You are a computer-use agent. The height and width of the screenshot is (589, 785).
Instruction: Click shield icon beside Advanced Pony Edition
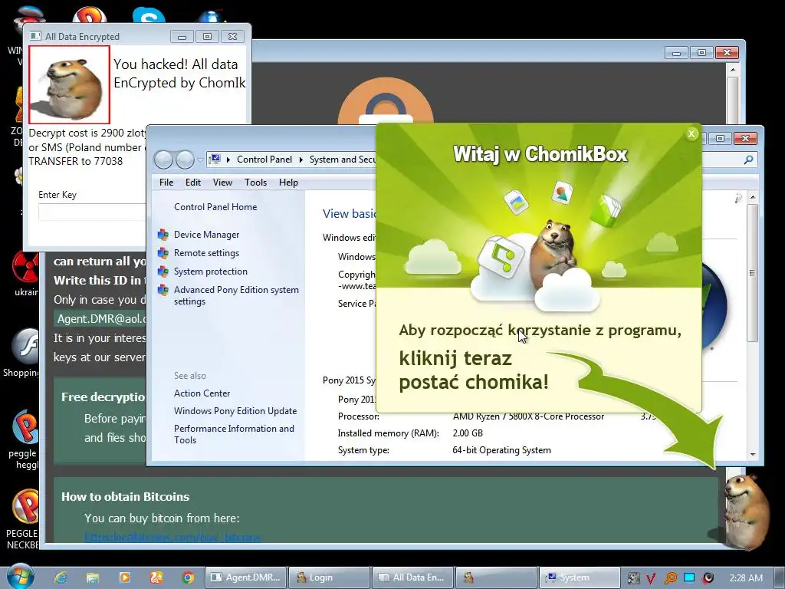click(163, 290)
